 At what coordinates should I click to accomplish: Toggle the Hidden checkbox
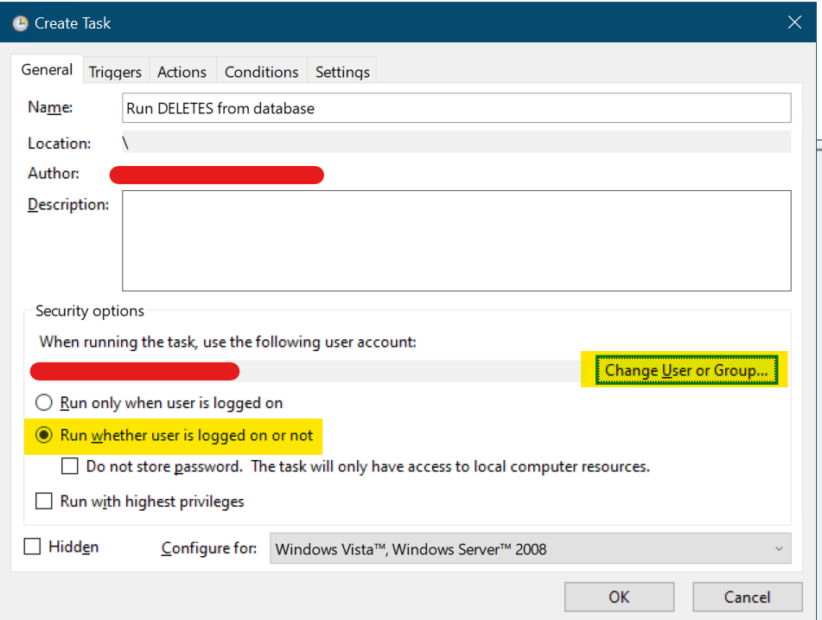[33, 546]
